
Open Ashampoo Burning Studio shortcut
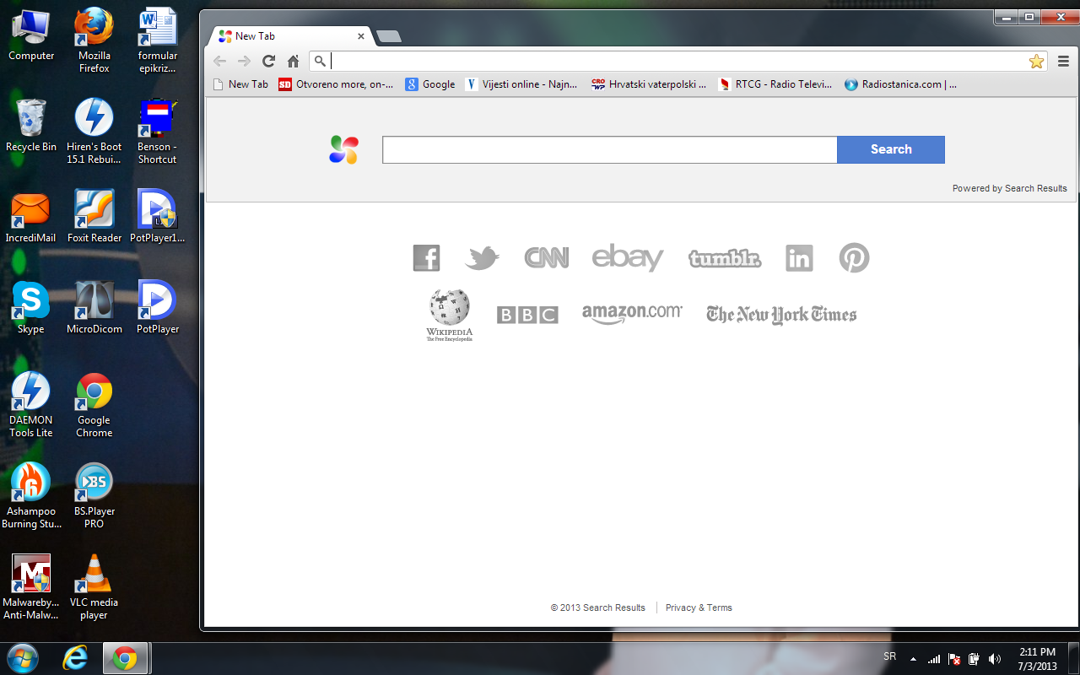point(31,496)
